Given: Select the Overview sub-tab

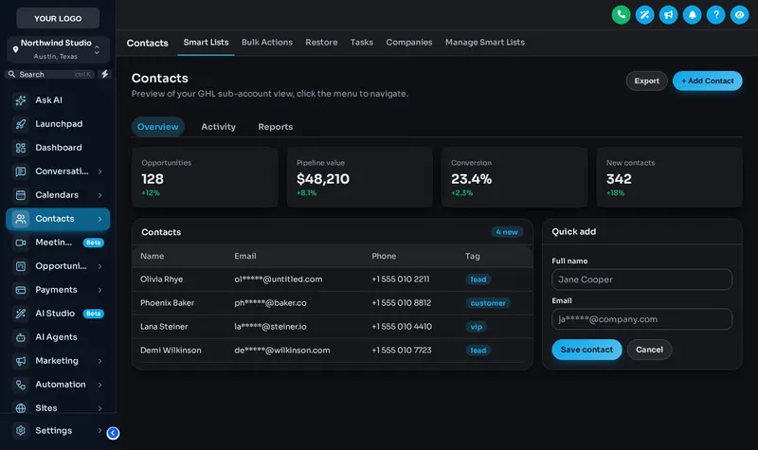Looking at the screenshot, I should coord(157,127).
